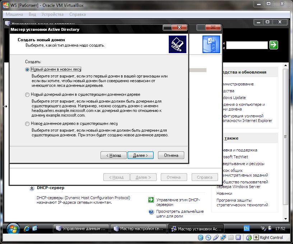
Task: Click scrollbar up arrow in server management window
Action: click(x=285, y=65)
